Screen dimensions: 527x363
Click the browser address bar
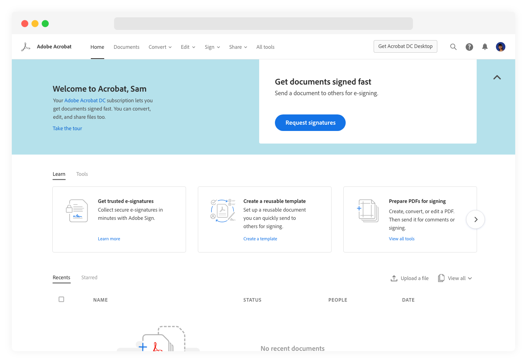[x=263, y=24]
